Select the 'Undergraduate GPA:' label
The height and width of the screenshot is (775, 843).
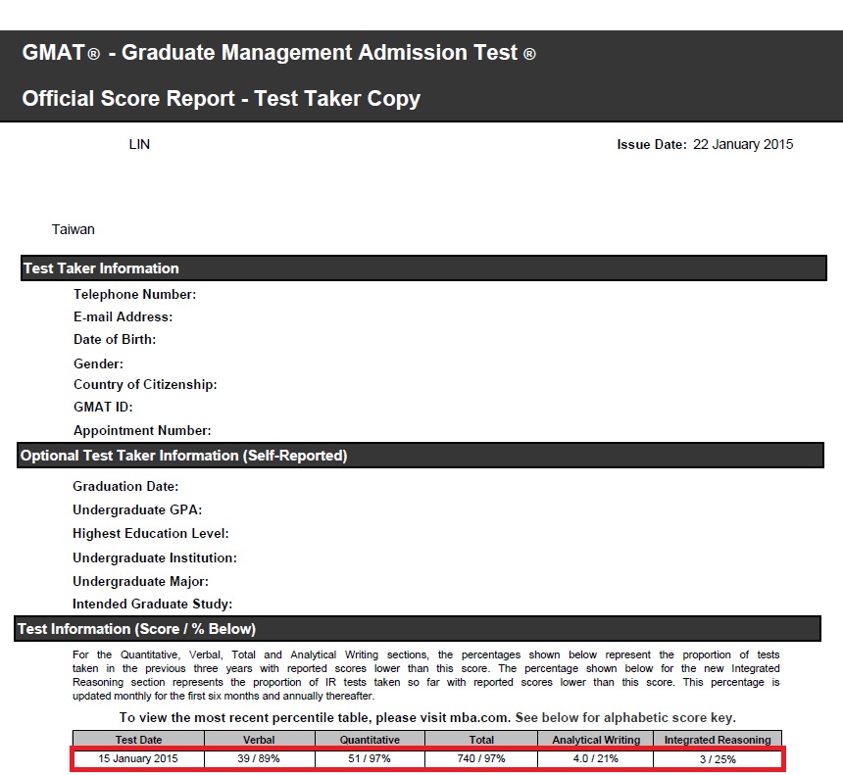[137, 510]
